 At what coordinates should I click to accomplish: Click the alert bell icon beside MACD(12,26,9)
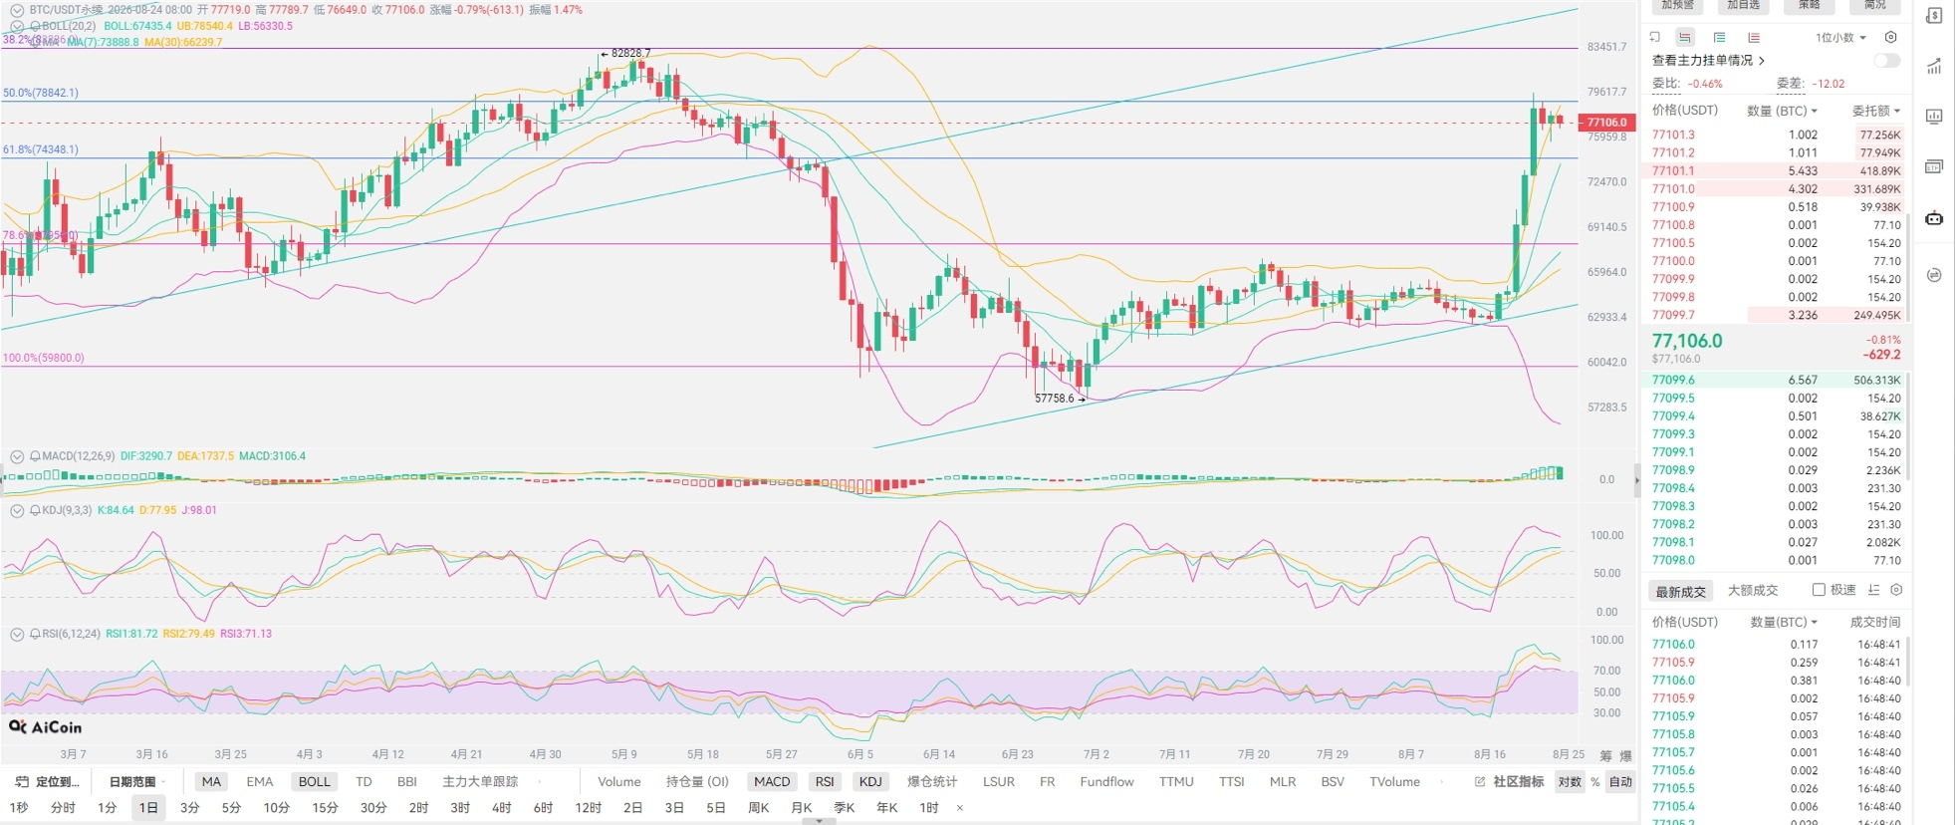click(x=35, y=456)
